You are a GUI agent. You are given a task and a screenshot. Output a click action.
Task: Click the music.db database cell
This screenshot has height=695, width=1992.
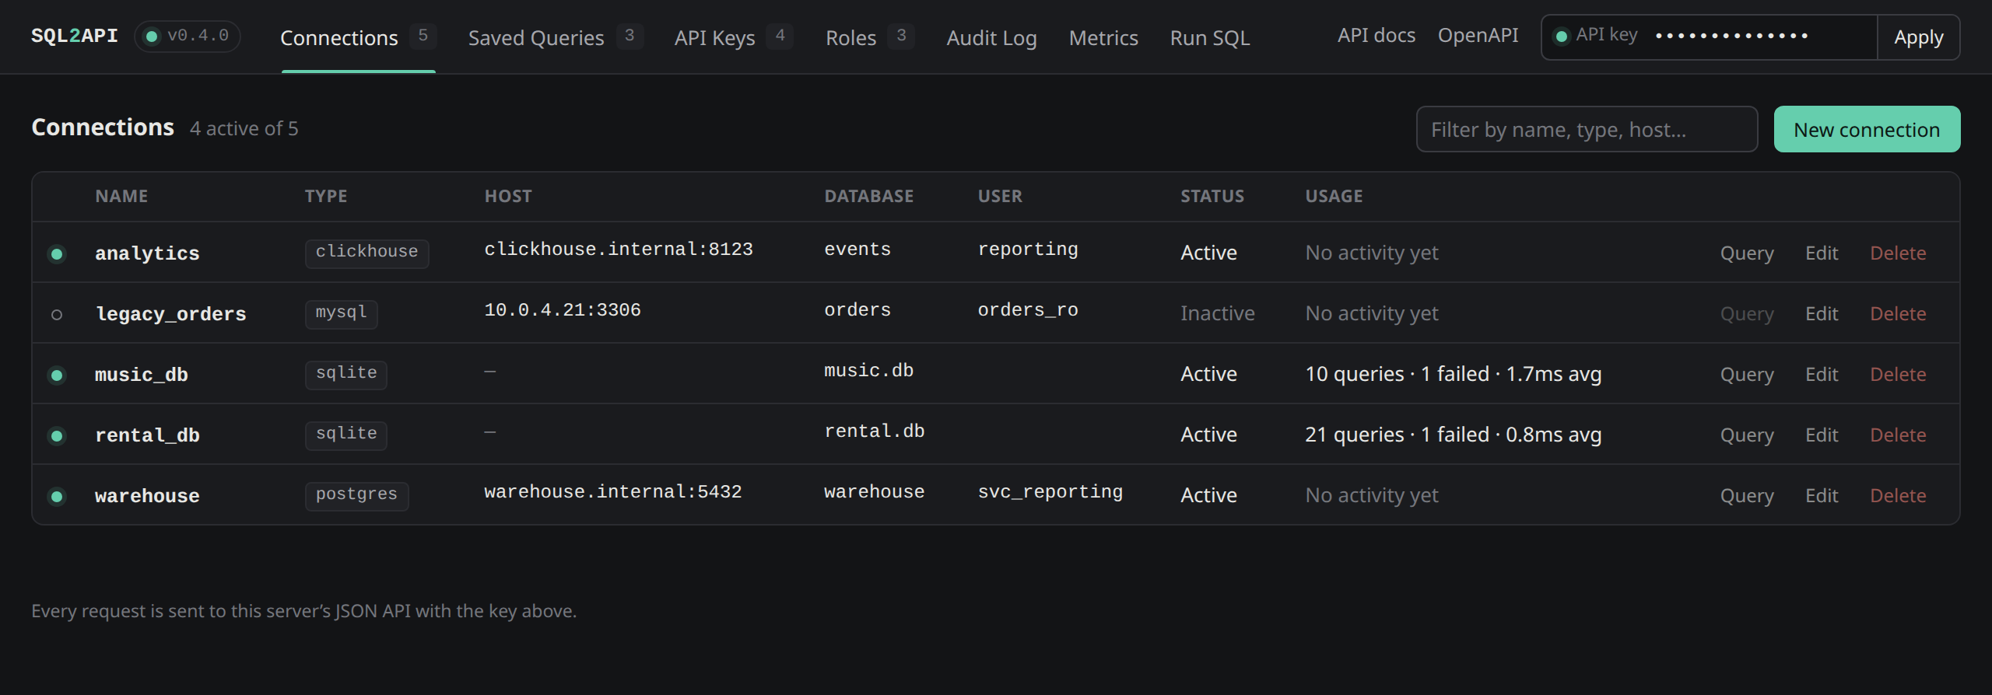(x=869, y=371)
